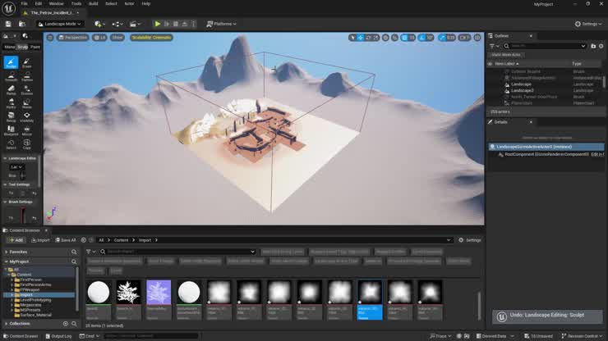Screen dimensions: 608x341
Task: Open Revision Control menu
Action: click(x=582, y=336)
